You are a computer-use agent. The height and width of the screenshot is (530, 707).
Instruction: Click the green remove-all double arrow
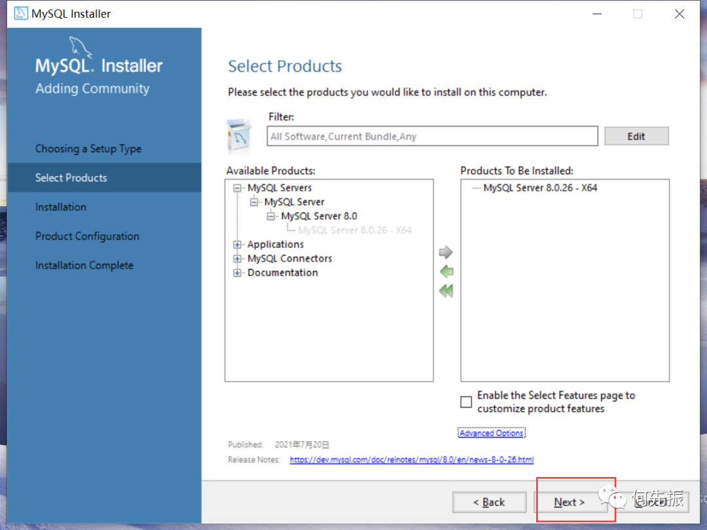[446, 291]
